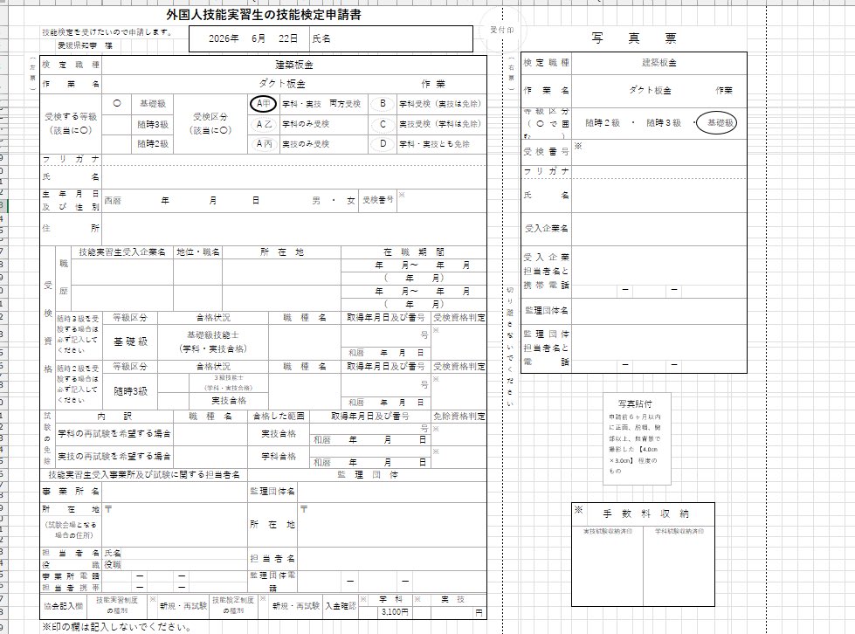The image size is (855, 634).
Task: Click 随時２級 in the 写真票 section
Action: click(x=603, y=123)
